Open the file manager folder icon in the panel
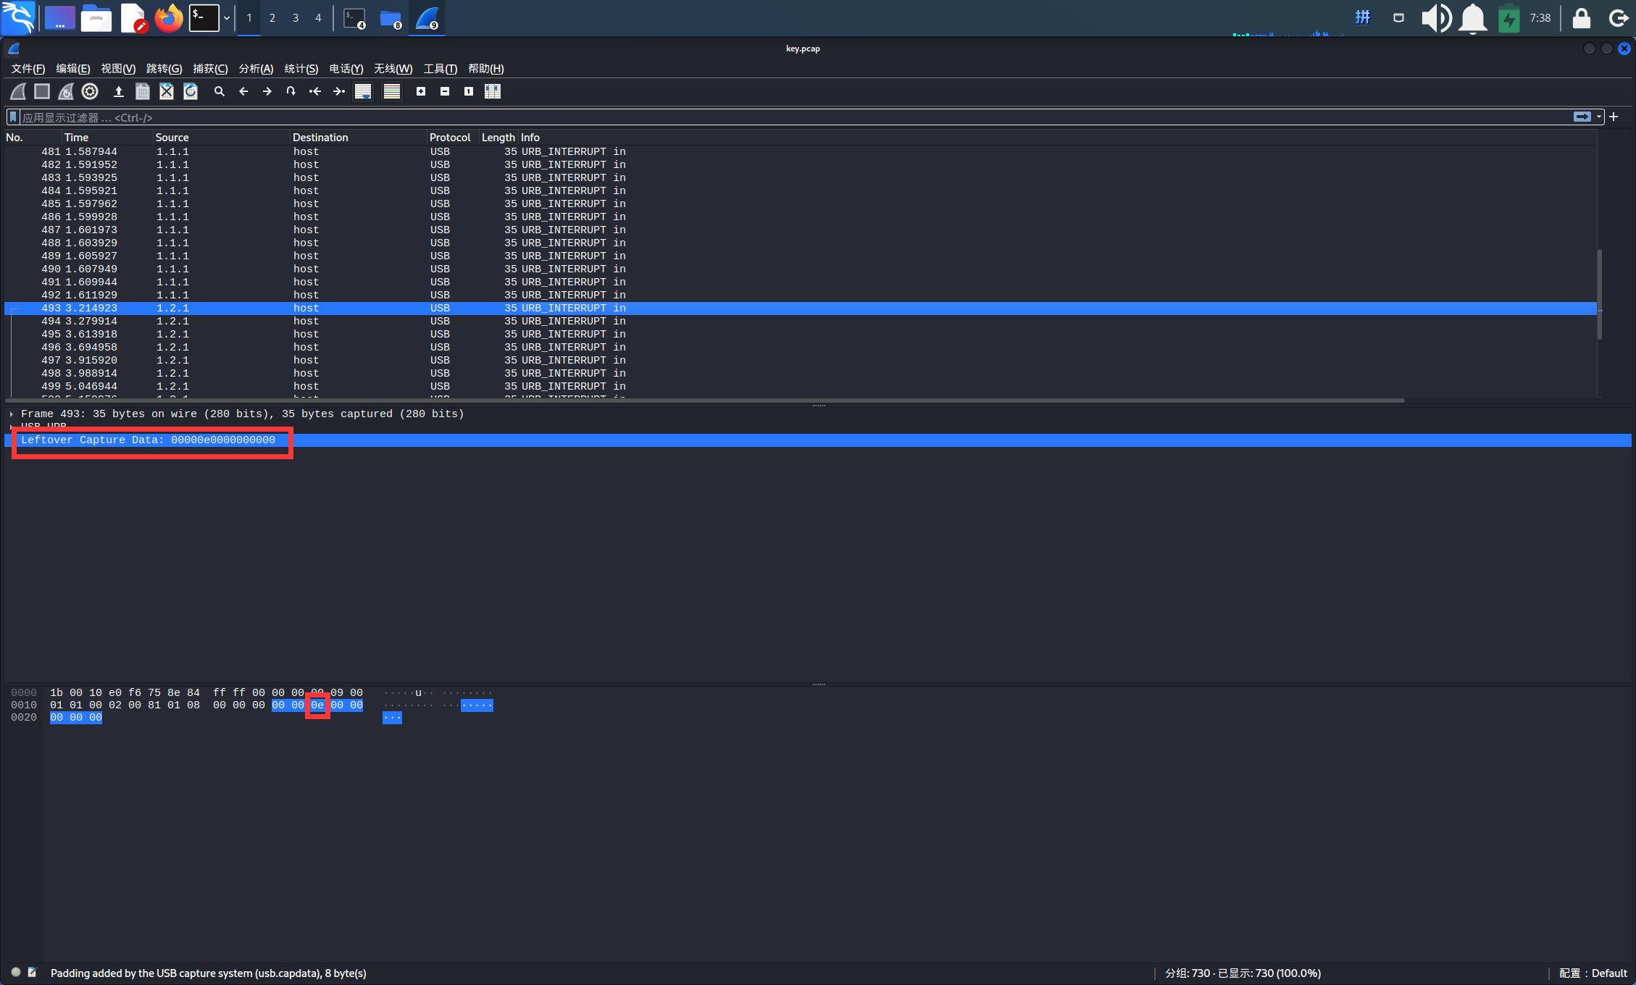The height and width of the screenshot is (985, 1636). point(96,18)
